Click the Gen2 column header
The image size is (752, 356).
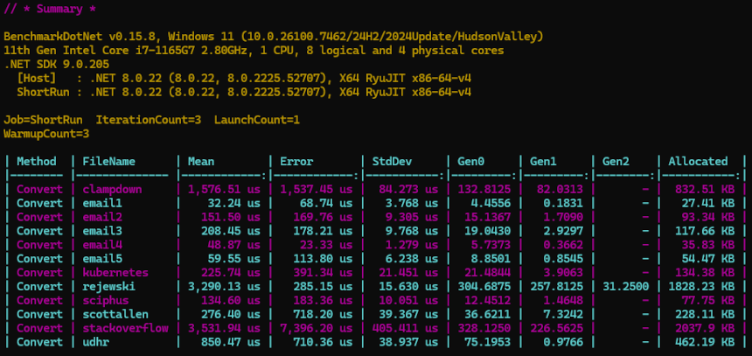click(x=616, y=162)
